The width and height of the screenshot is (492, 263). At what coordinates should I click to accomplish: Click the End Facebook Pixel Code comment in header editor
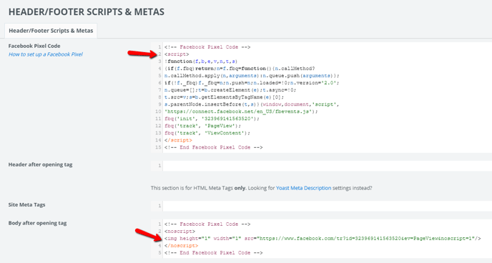(x=213, y=148)
